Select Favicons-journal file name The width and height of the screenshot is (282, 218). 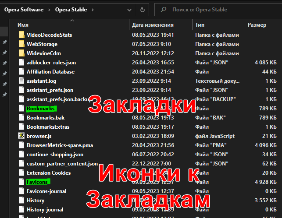click(x=46, y=191)
